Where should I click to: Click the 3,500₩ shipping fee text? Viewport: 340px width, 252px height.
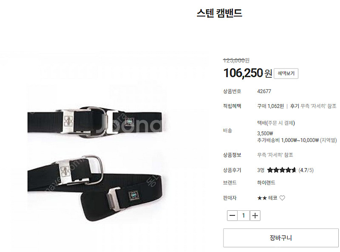(x=265, y=133)
